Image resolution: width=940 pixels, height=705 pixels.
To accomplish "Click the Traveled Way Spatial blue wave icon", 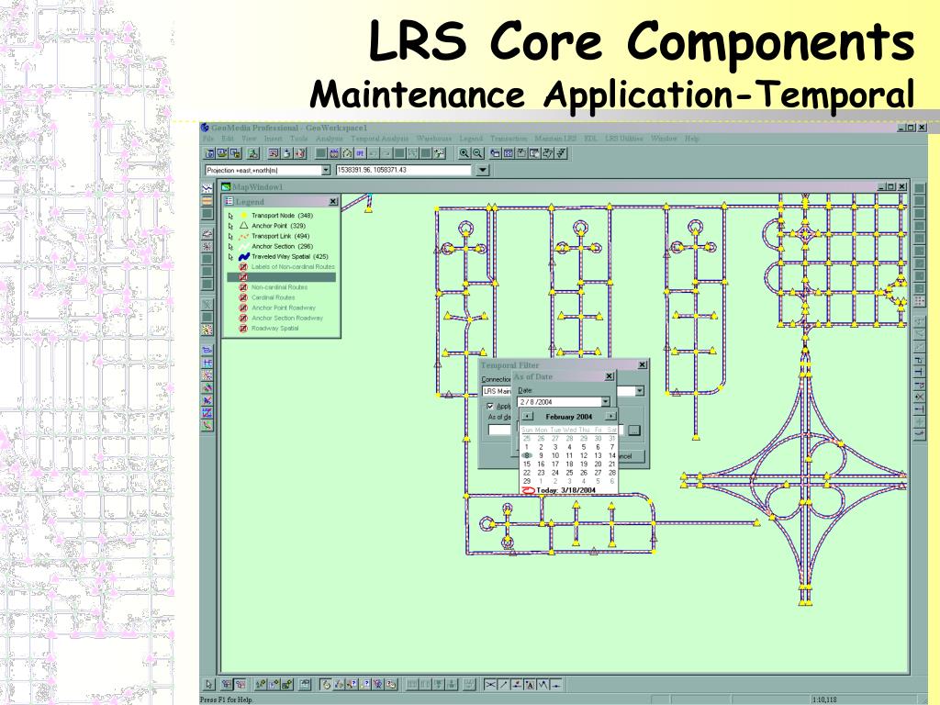I will (x=244, y=257).
